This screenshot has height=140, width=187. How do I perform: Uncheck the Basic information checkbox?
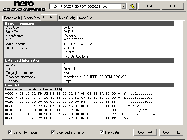pyautogui.click(x=10, y=132)
